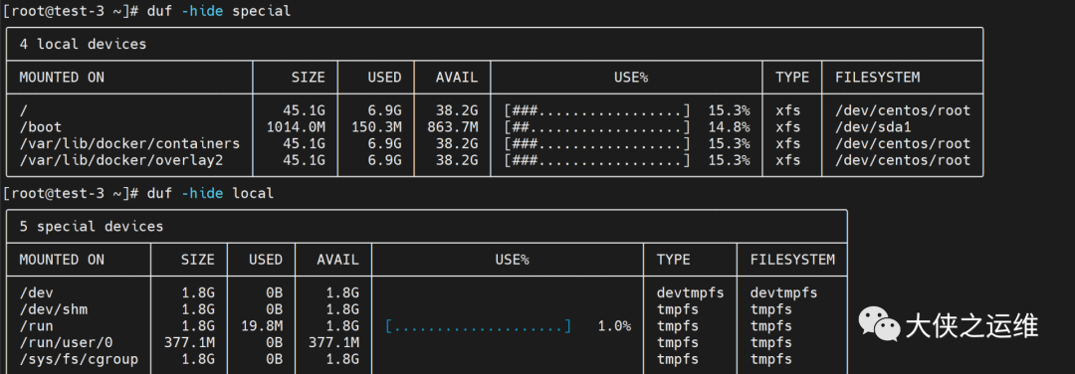
Task: Click the '1.0%' usage percentage
Action: (614, 326)
